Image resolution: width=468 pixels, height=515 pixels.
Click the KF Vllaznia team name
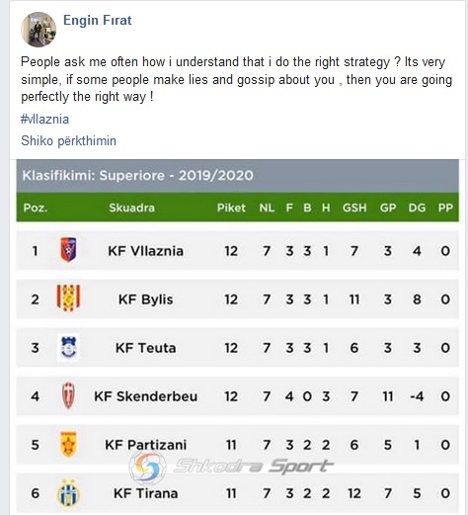[x=145, y=251]
